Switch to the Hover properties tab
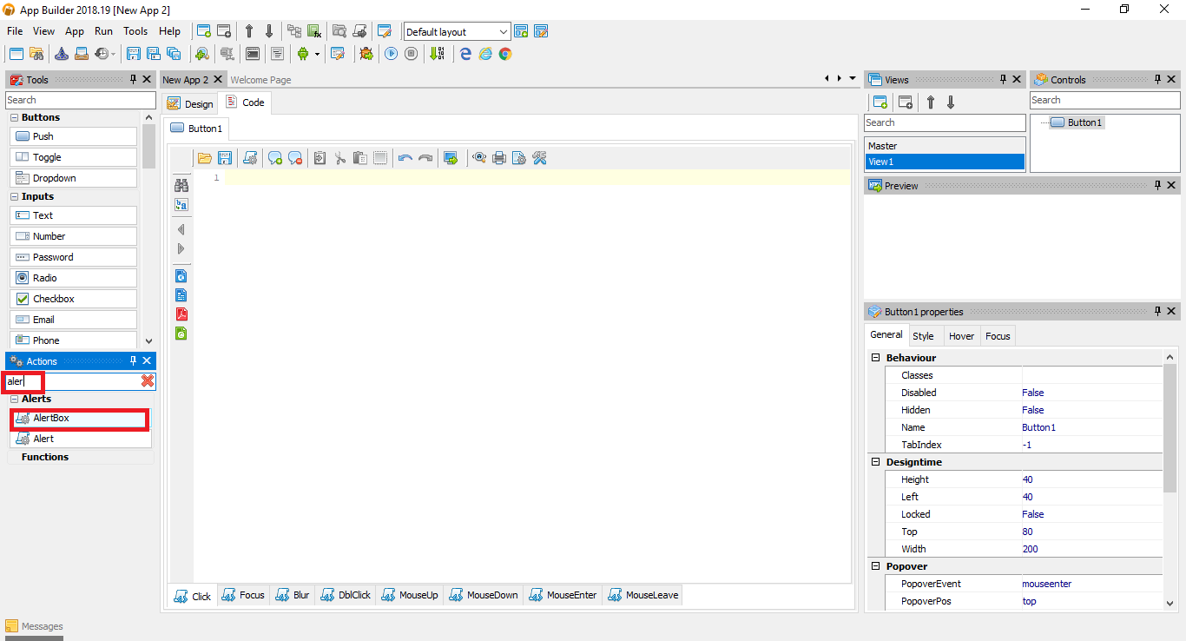 pos(961,335)
